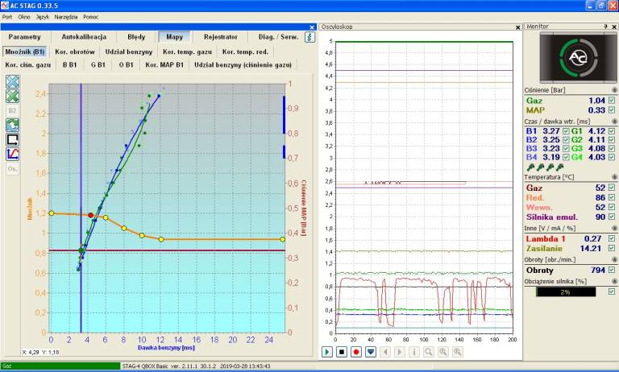Open oscilloscope info icon
The width and height of the screenshot is (619, 372).
[414, 352]
